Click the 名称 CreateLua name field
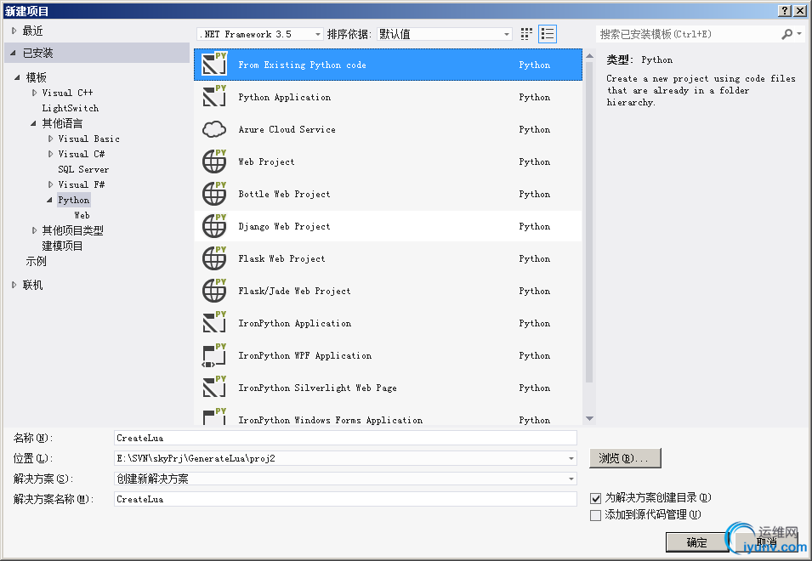Viewport: 812px width, 561px height. pyautogui.click(x=345, y=438)
